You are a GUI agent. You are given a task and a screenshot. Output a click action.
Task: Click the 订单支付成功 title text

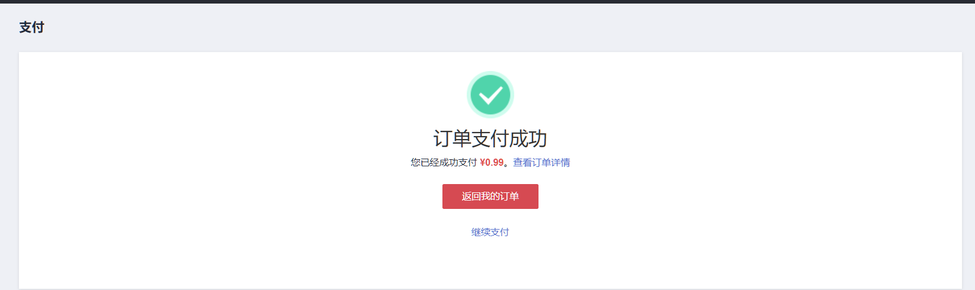(490, 138)
